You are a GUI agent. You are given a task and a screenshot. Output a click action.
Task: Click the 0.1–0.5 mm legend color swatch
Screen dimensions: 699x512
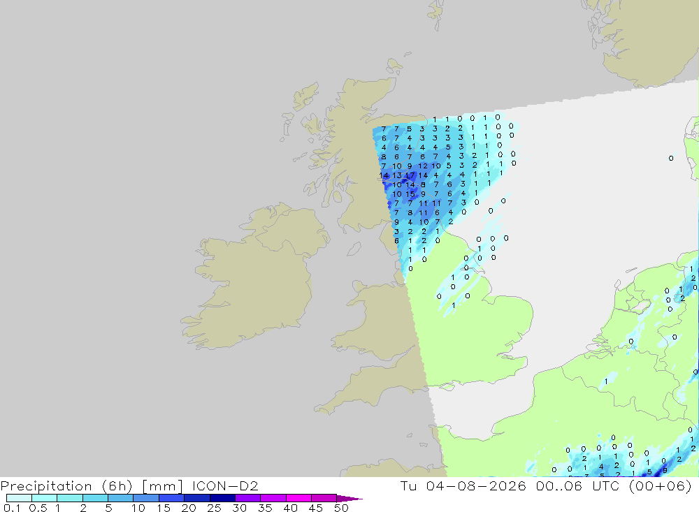pyautogui.click(x=19, y=498)
